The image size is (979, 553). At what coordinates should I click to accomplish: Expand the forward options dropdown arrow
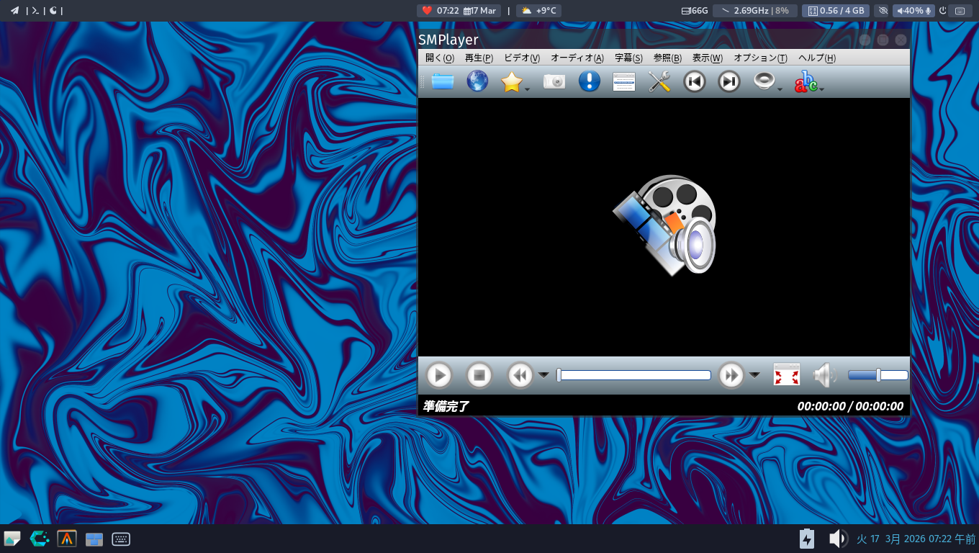[754, 375]
